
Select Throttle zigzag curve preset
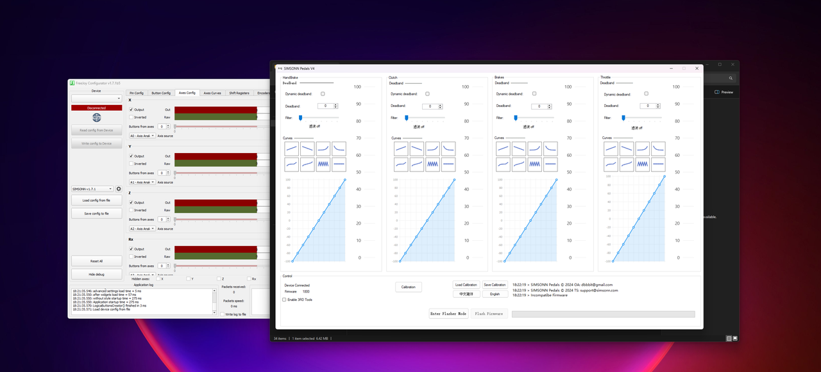click(643, 165)
